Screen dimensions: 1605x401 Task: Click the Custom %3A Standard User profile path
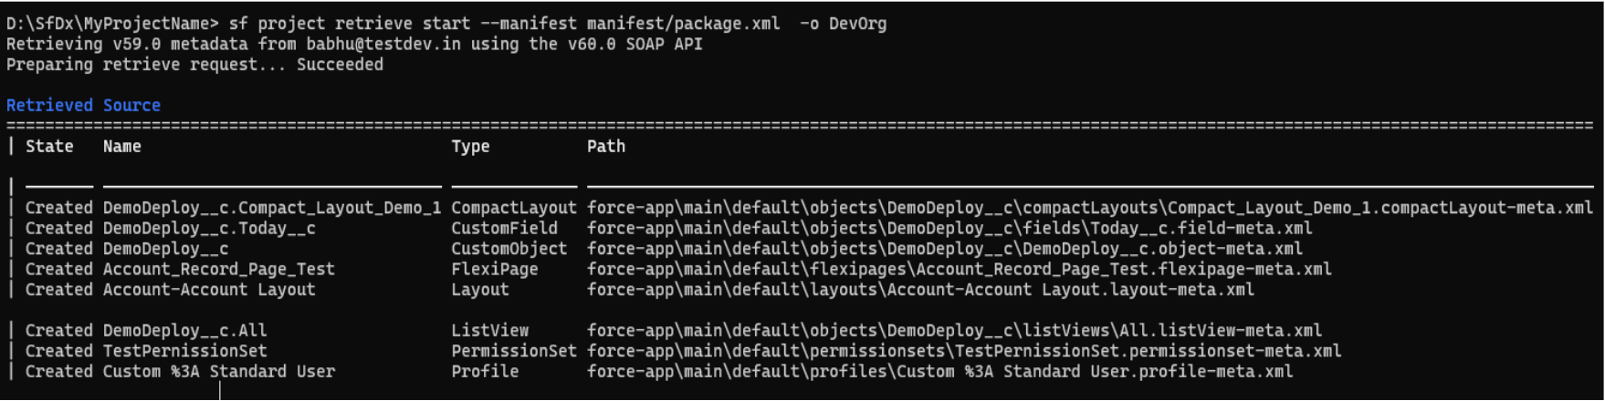(x=939, y=372)
